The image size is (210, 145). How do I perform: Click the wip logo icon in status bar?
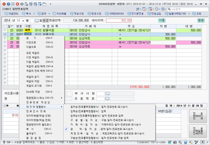point(170,142)
